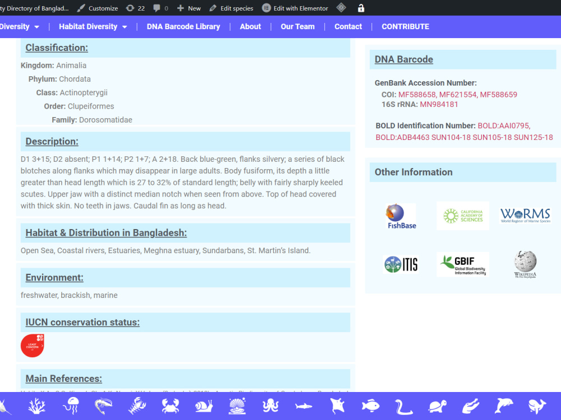Open the crocodile category icon
Screen dimensions: 561x420
[x=471, y=406]
